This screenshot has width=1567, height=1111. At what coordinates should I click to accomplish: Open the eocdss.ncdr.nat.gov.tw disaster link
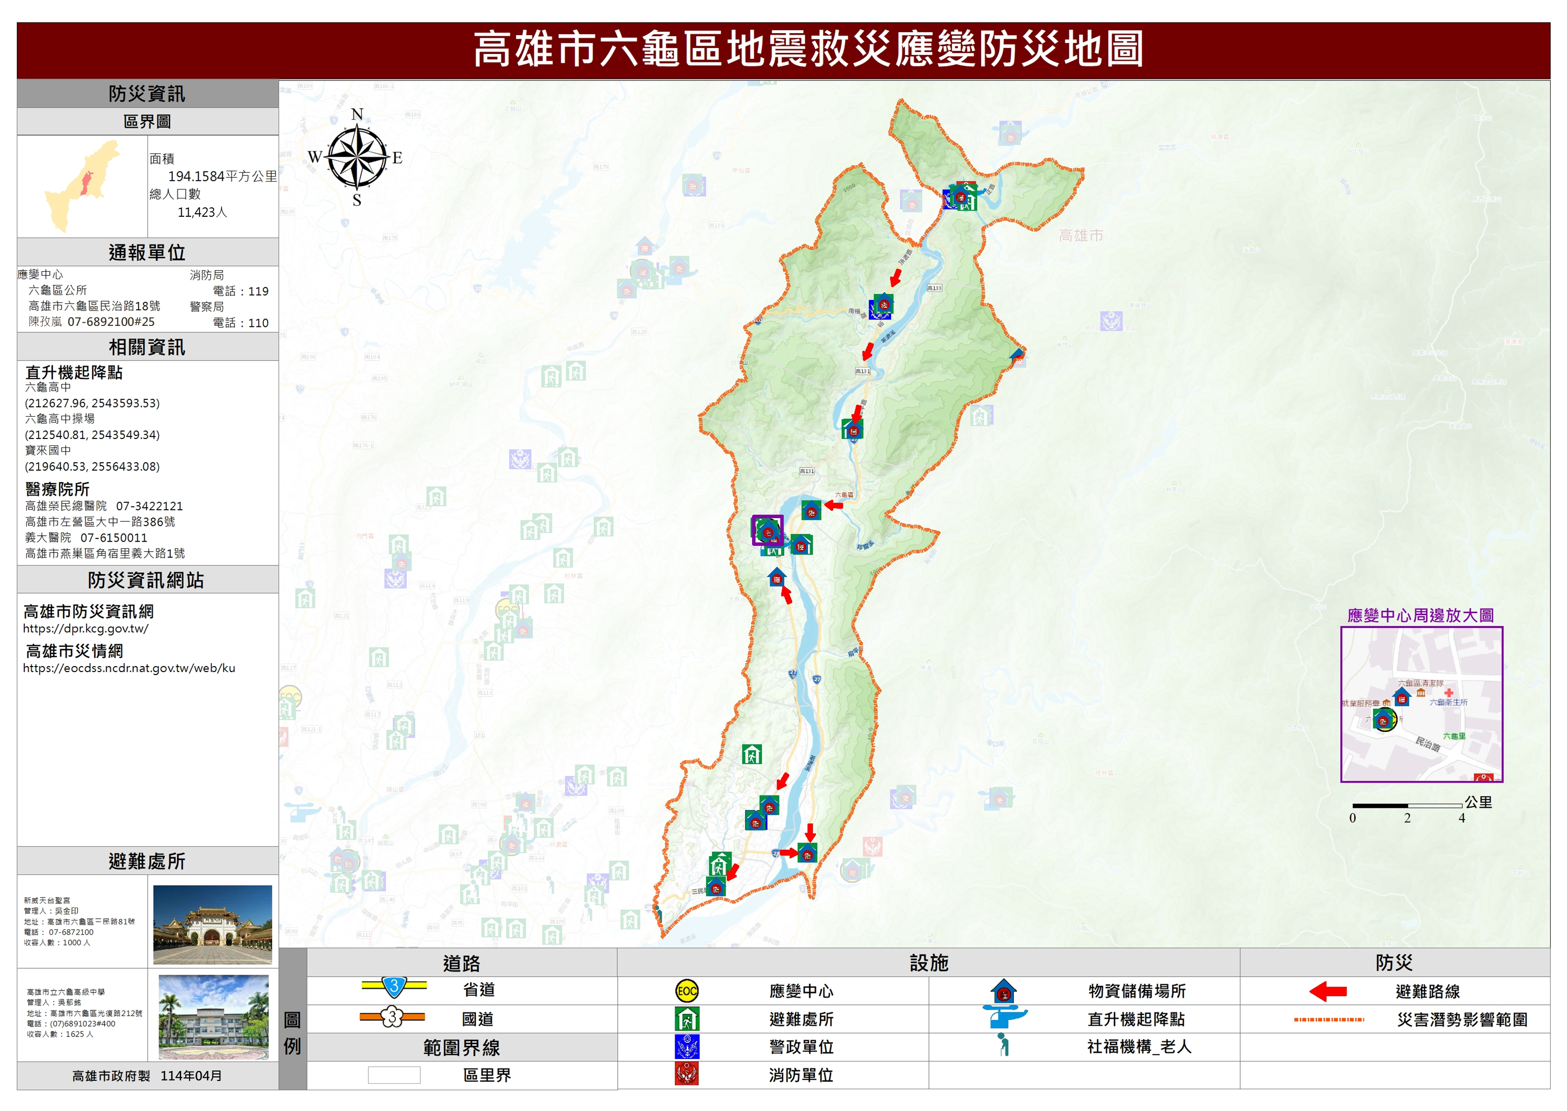click(x=128, y=669)
